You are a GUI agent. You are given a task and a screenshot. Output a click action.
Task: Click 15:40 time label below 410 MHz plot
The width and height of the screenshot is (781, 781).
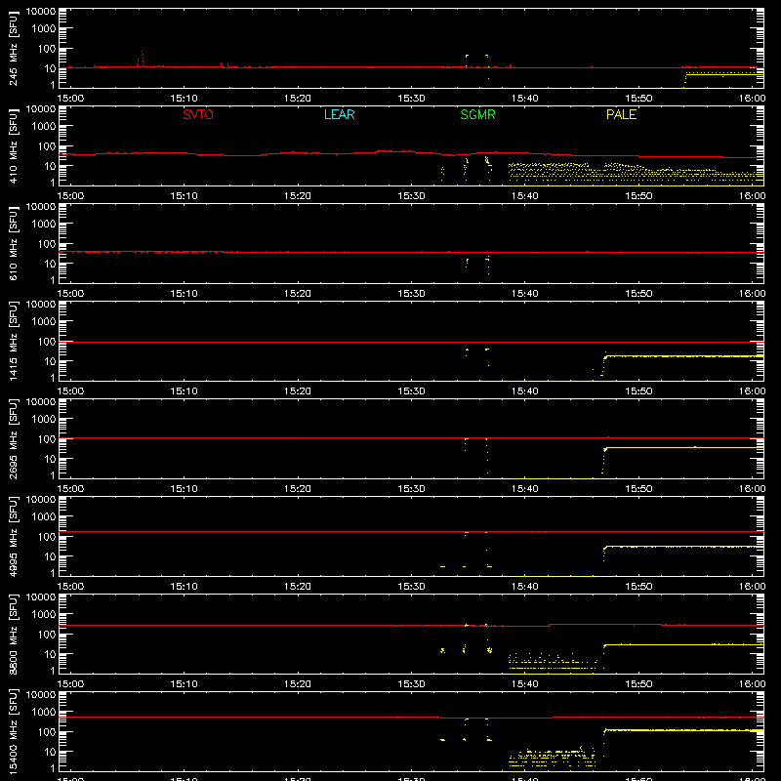coord(524,196)
